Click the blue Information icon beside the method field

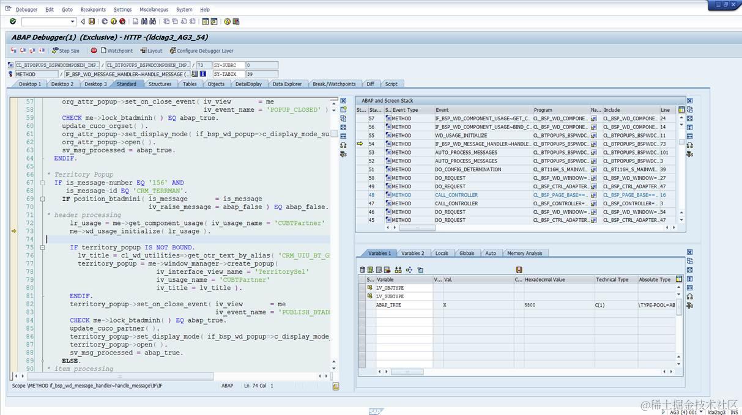pyautogui.click(x=202, y=74)
